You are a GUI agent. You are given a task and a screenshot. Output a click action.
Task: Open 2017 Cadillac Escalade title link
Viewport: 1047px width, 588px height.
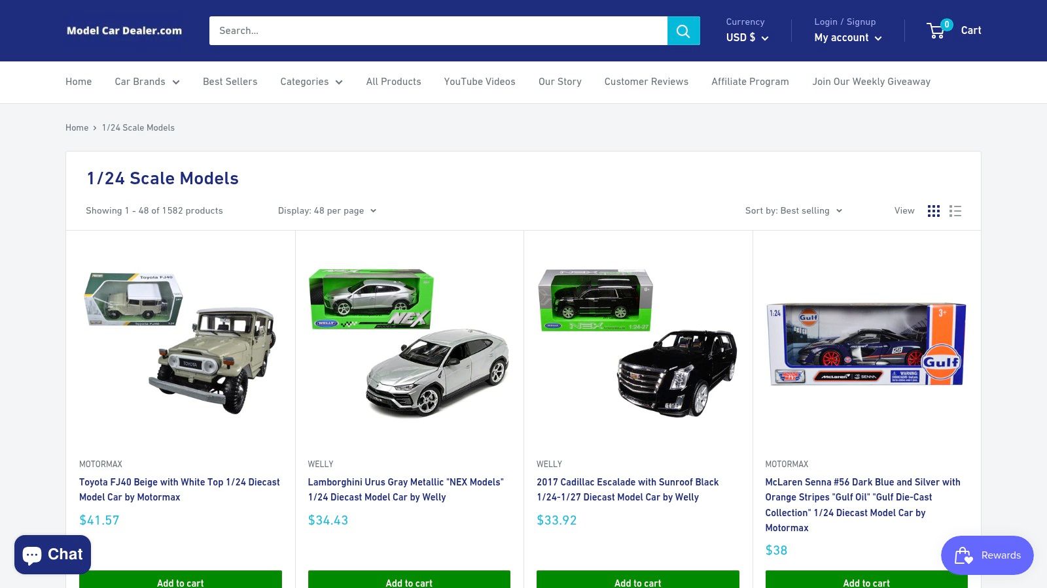[x=628, y=489]
